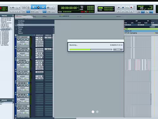The height and width of the screenshot is (119, 158).
Task: Toggle mute on the Apologizing track
Action: pos(27,63)
